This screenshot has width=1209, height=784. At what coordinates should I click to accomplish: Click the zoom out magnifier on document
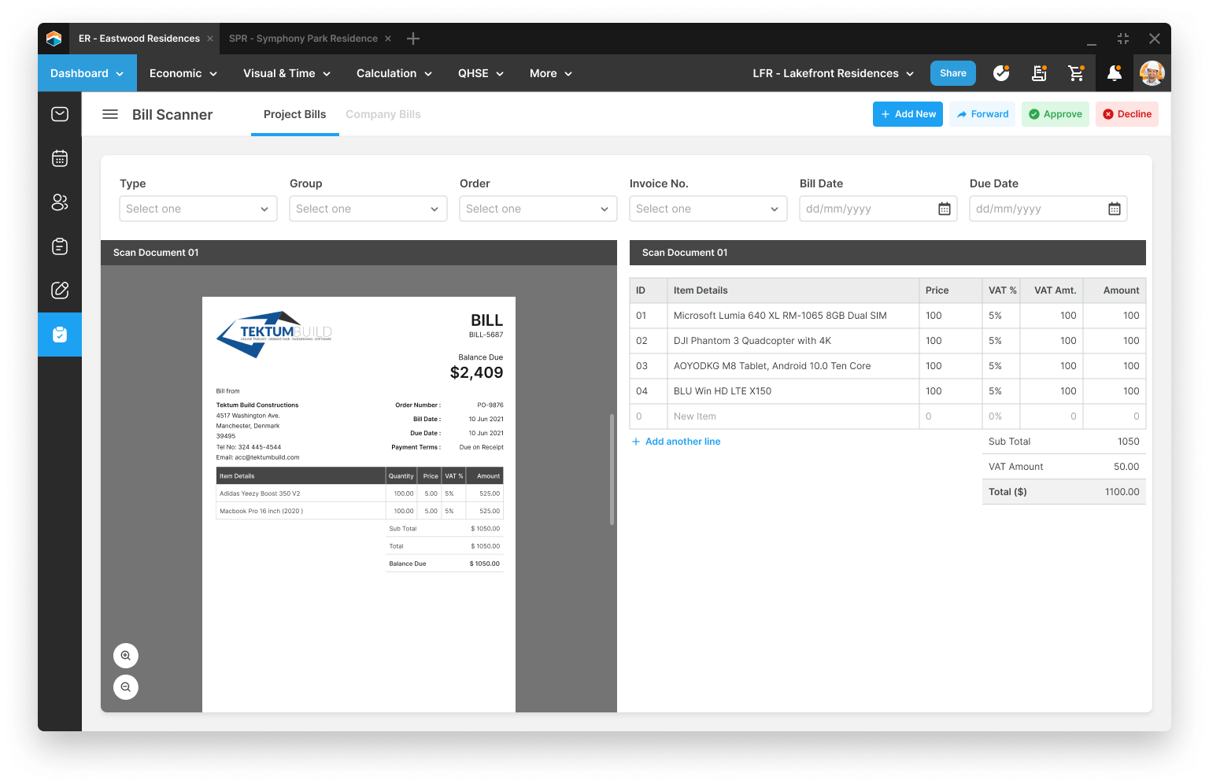point(126,687)
